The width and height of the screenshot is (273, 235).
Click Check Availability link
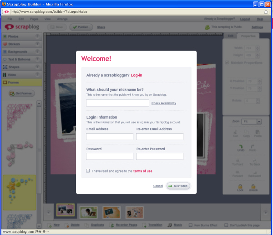click(164, 103)
